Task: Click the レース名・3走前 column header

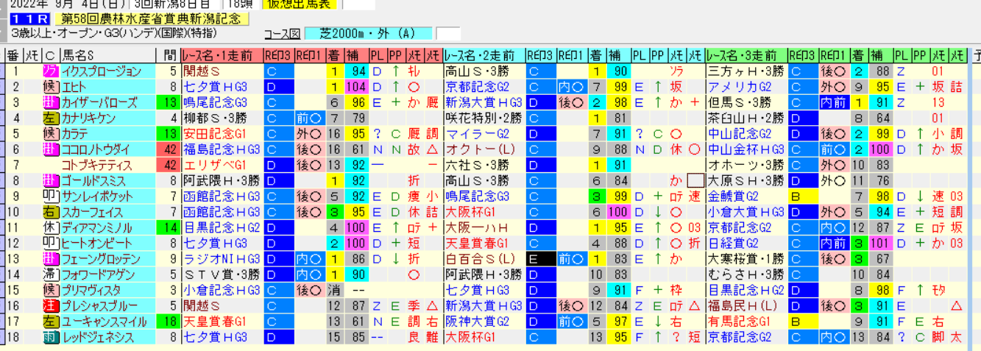Action: 746,55
